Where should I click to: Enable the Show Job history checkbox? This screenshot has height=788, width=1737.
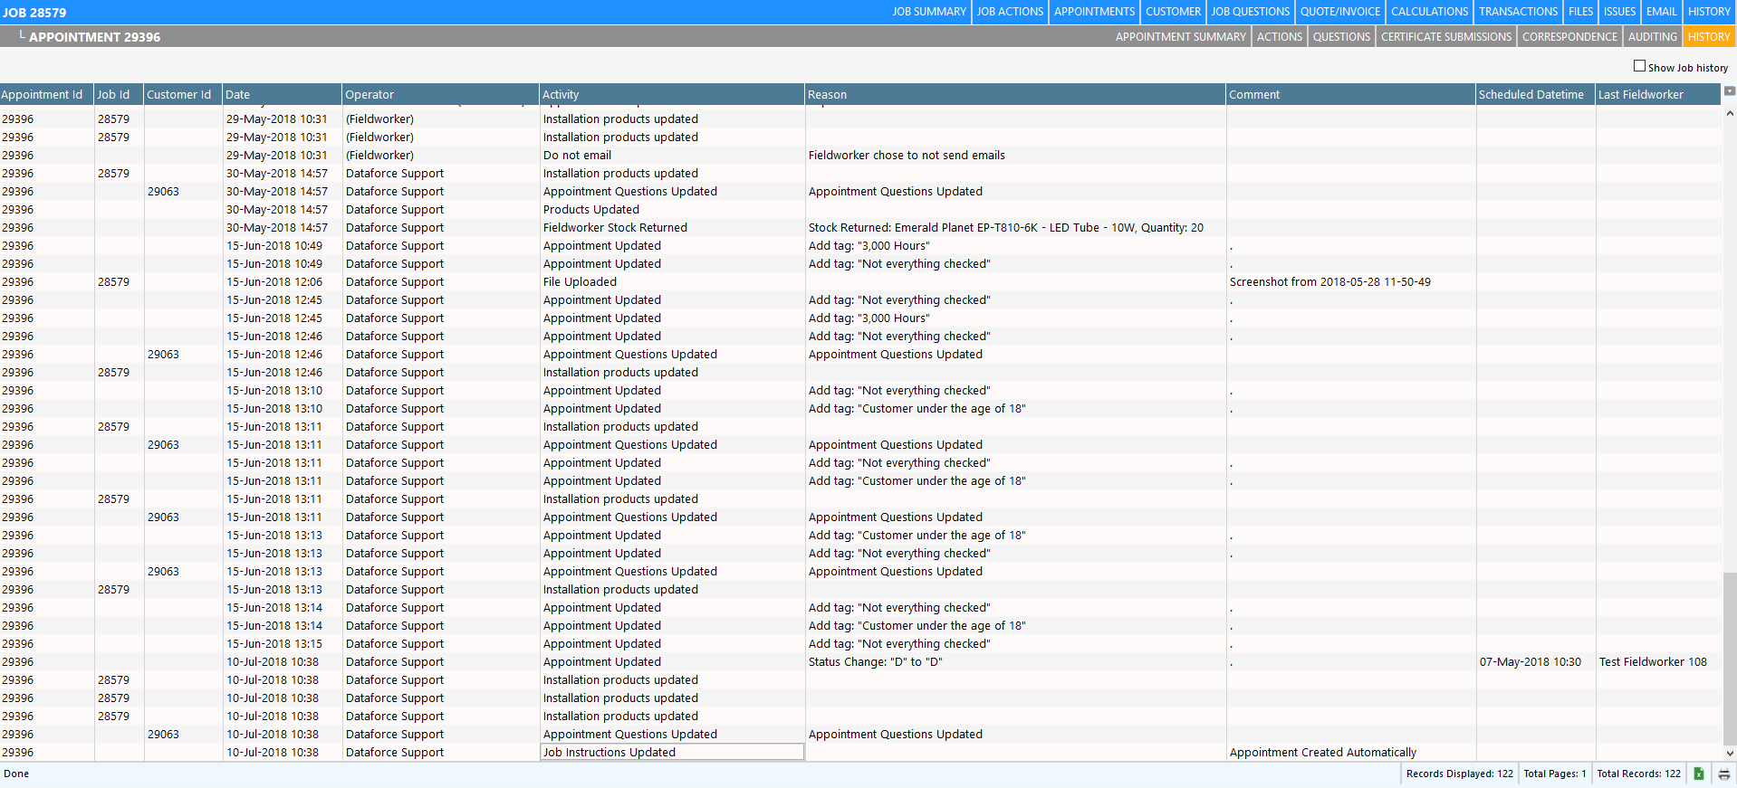(1639, 66)
